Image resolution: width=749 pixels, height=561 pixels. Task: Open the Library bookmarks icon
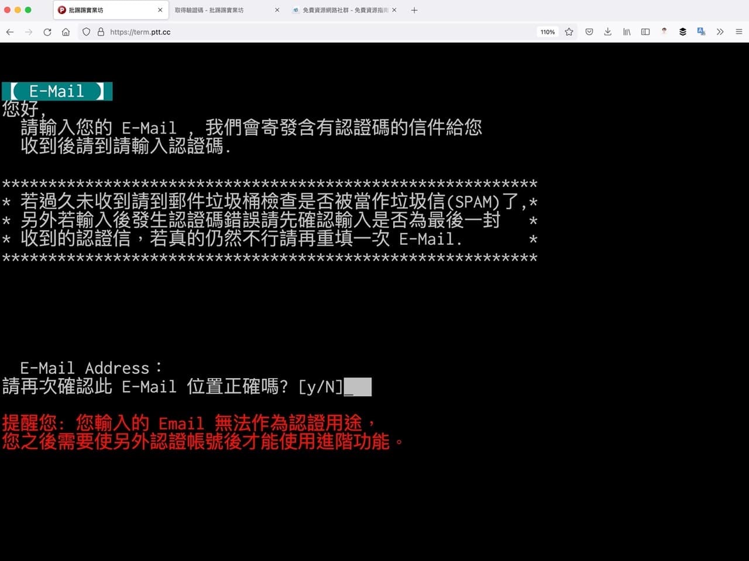tap(627, 32)
